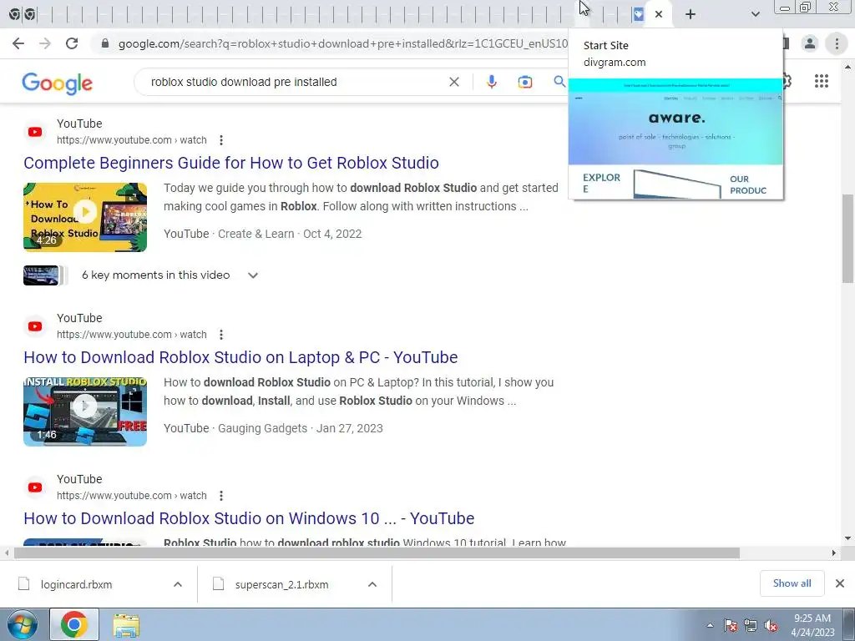Search by image with Google Lens
The height and width of the screenshot is (641, 855).
click(524, 82)
